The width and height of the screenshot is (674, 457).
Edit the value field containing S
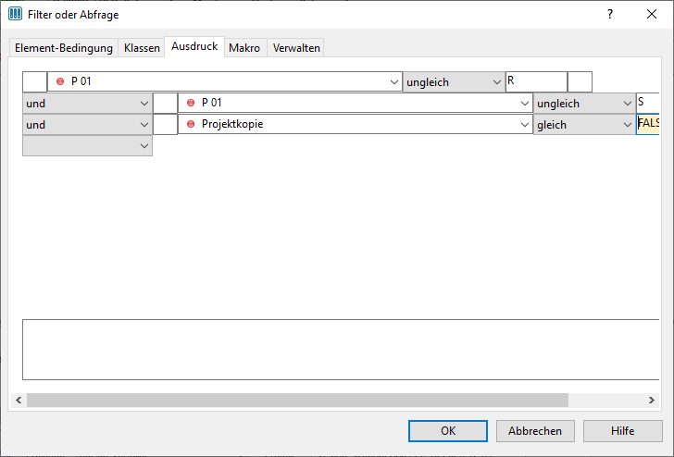coord(648,103)
